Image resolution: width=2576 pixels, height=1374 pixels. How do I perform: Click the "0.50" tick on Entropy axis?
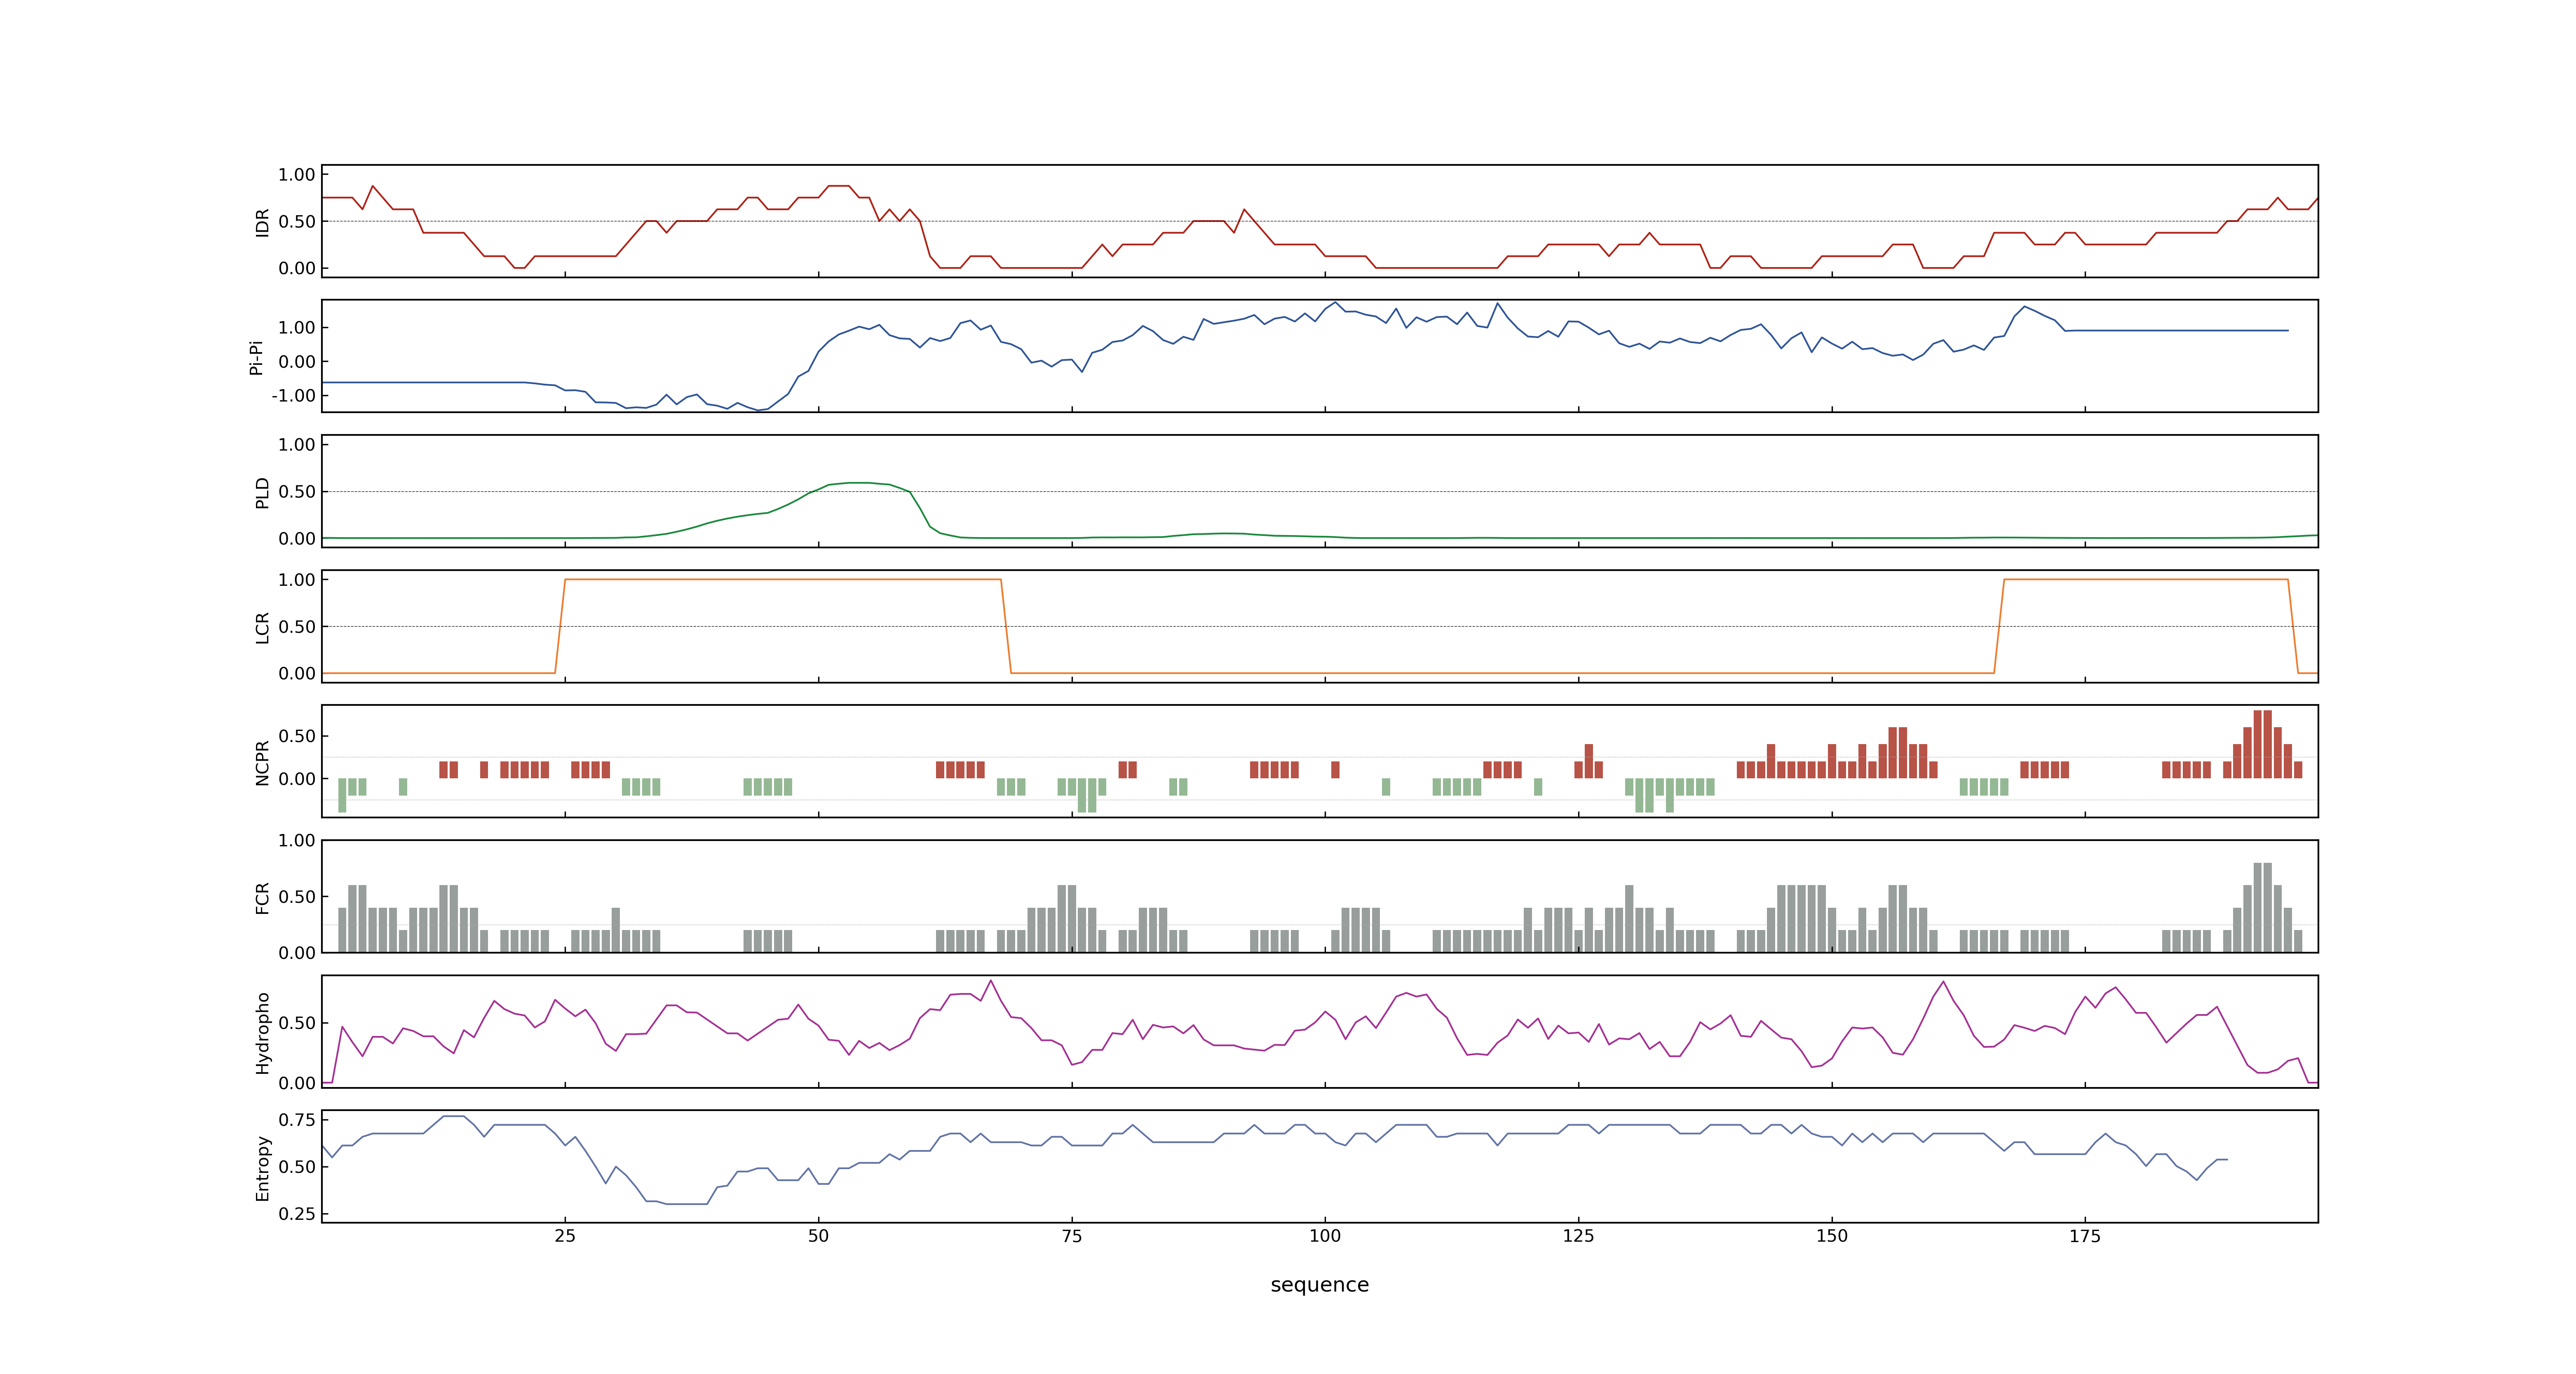297,1167
